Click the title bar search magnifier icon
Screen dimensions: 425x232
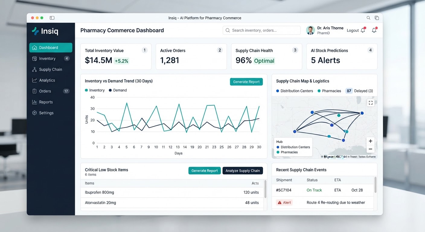tap(368, 18)
